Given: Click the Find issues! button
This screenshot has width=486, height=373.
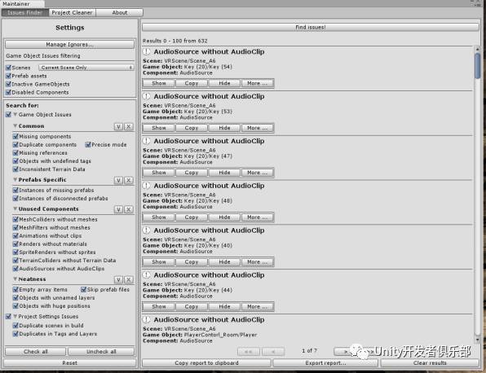Looking at the screenshot, I should (x=310, y=27).
